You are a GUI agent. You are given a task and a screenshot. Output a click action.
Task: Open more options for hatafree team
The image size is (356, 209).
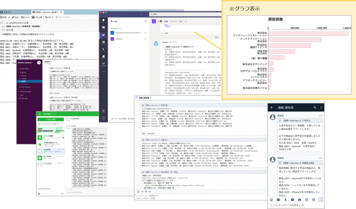point(145,39)
